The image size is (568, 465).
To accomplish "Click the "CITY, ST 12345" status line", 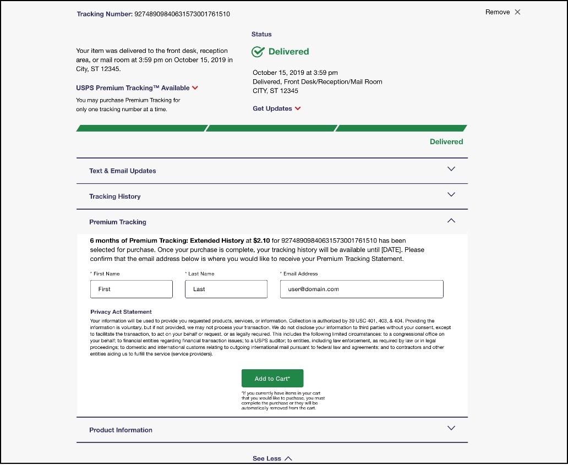I will coord(275,91).
